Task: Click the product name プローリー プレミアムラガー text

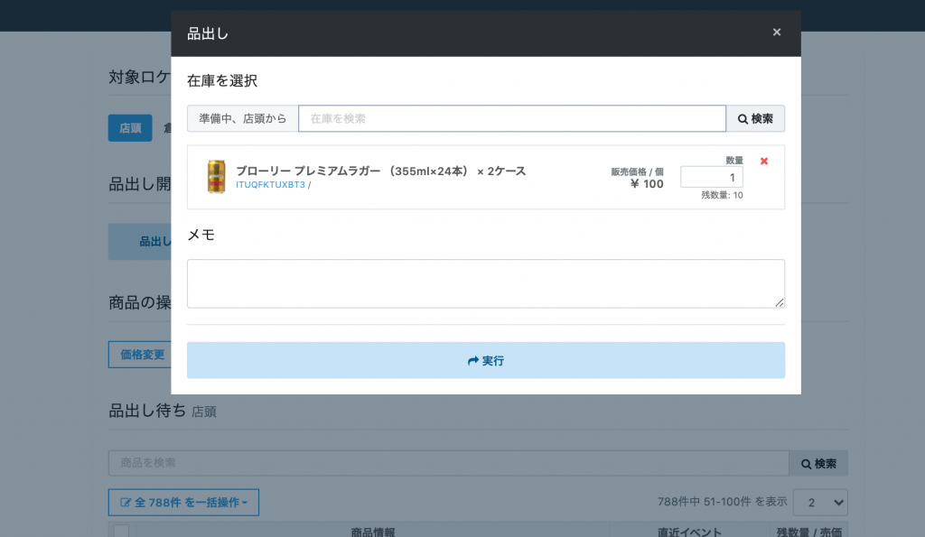Action: (380, 171)
